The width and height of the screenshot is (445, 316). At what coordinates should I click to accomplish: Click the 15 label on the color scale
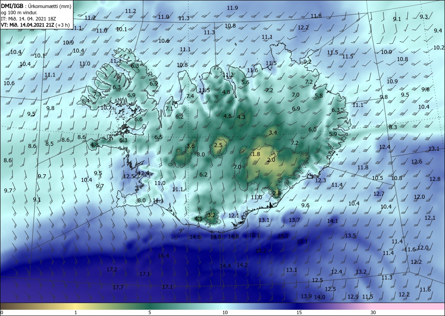tap(299, 312)
